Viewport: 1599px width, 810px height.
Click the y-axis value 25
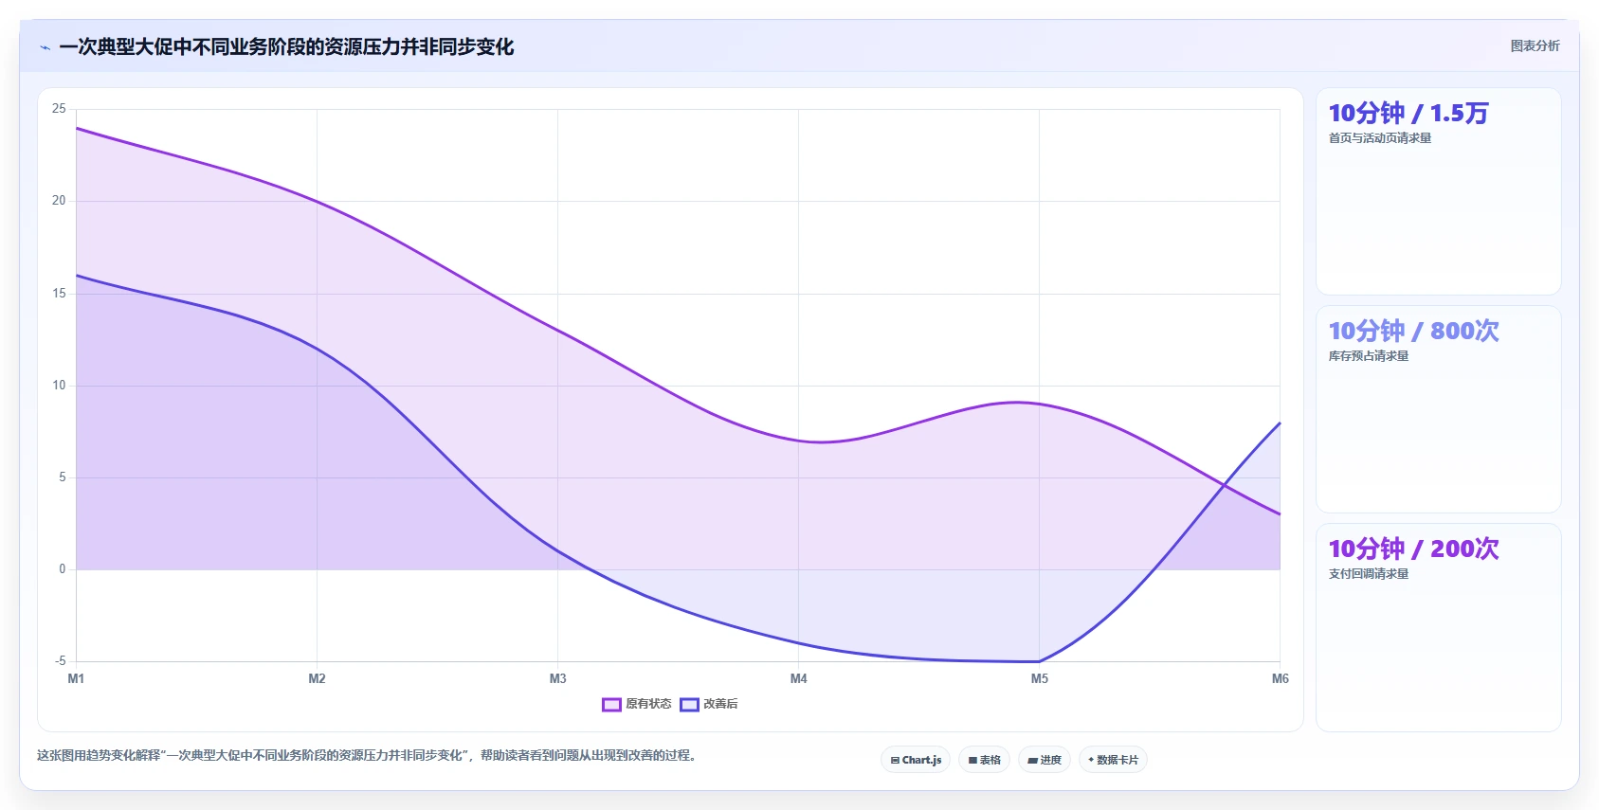[59, 109]
